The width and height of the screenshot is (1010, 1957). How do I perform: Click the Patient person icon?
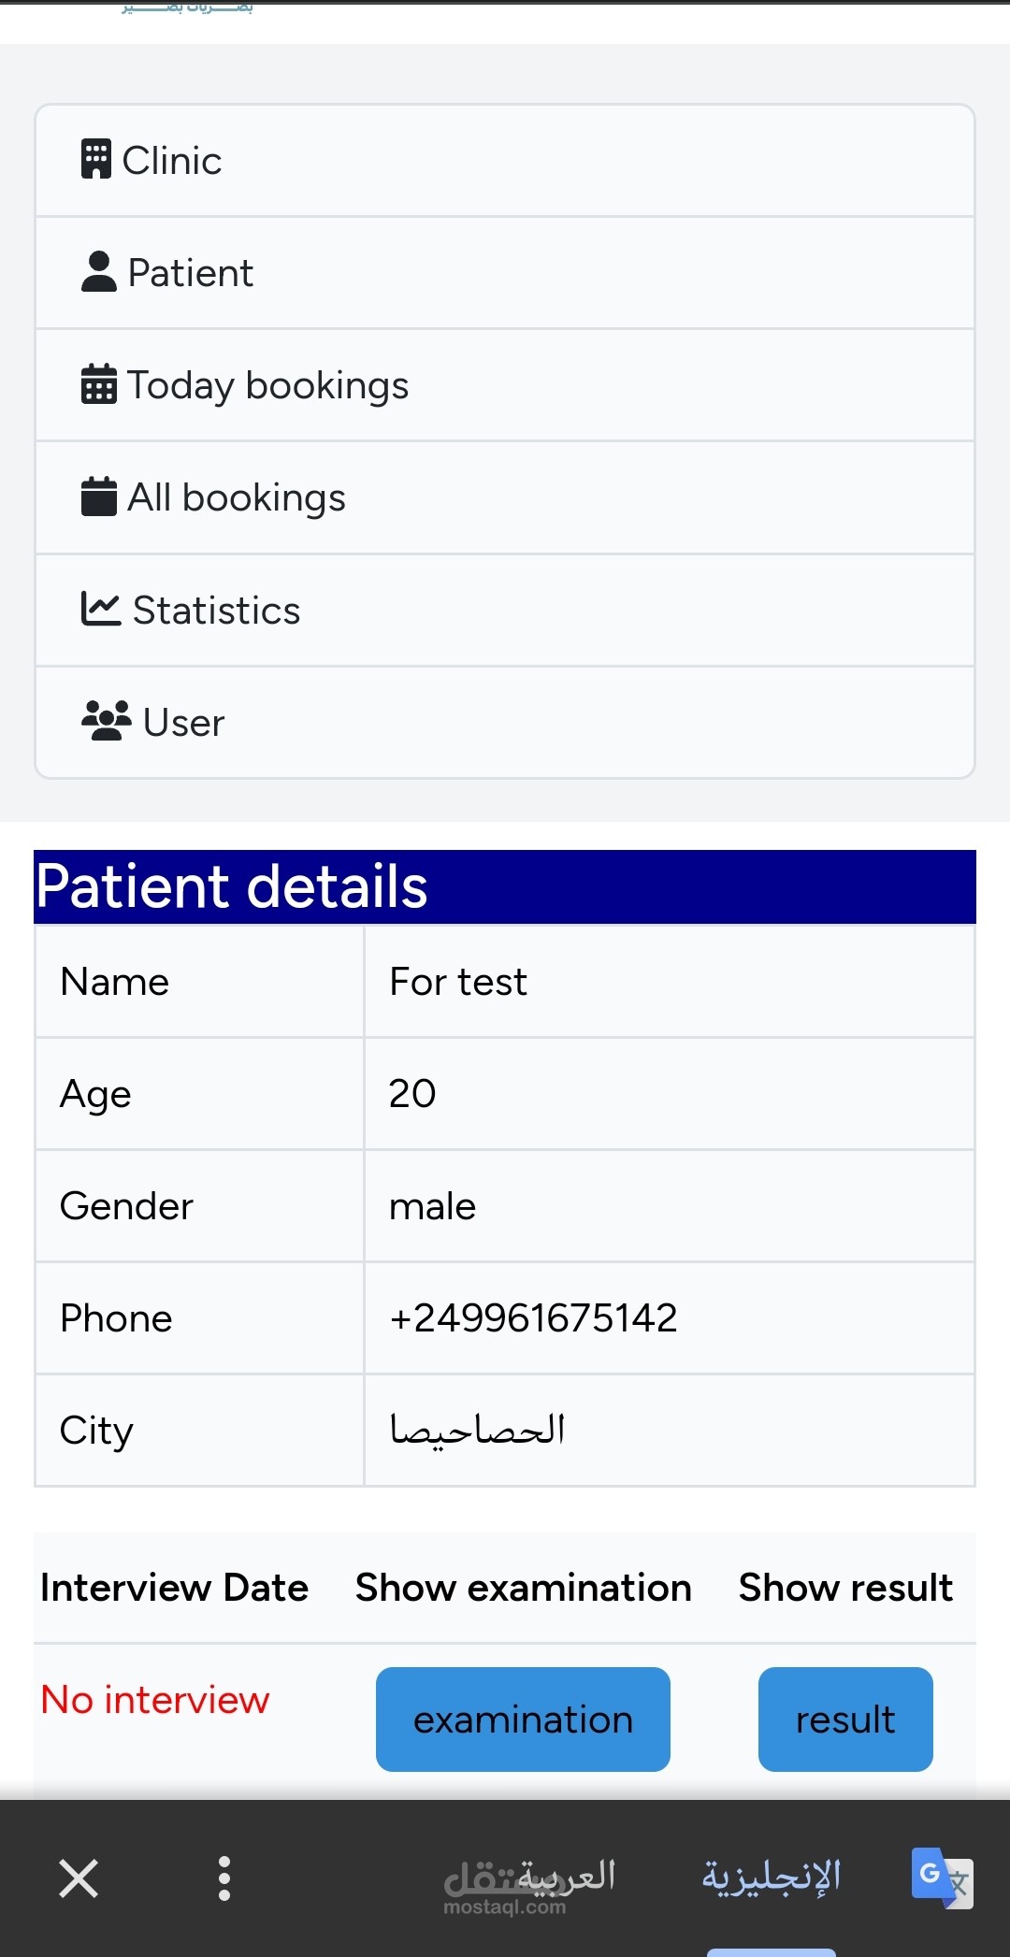pos(99,272)
